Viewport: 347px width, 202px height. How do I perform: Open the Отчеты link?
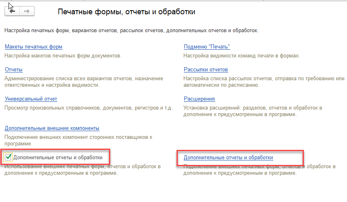click(x=14, y=70)
